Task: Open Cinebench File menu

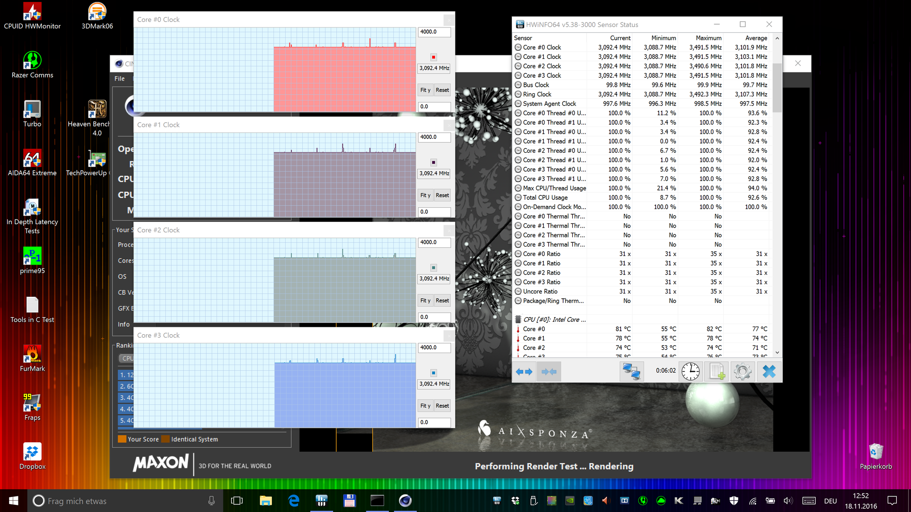Action: coord(120,79)
